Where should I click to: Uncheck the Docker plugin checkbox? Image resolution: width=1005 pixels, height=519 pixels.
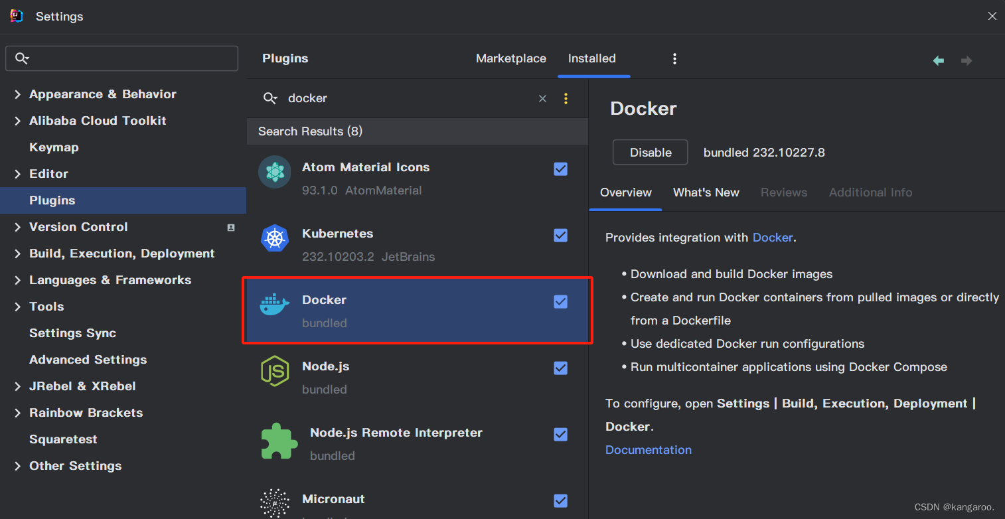(x=561, y=302)
